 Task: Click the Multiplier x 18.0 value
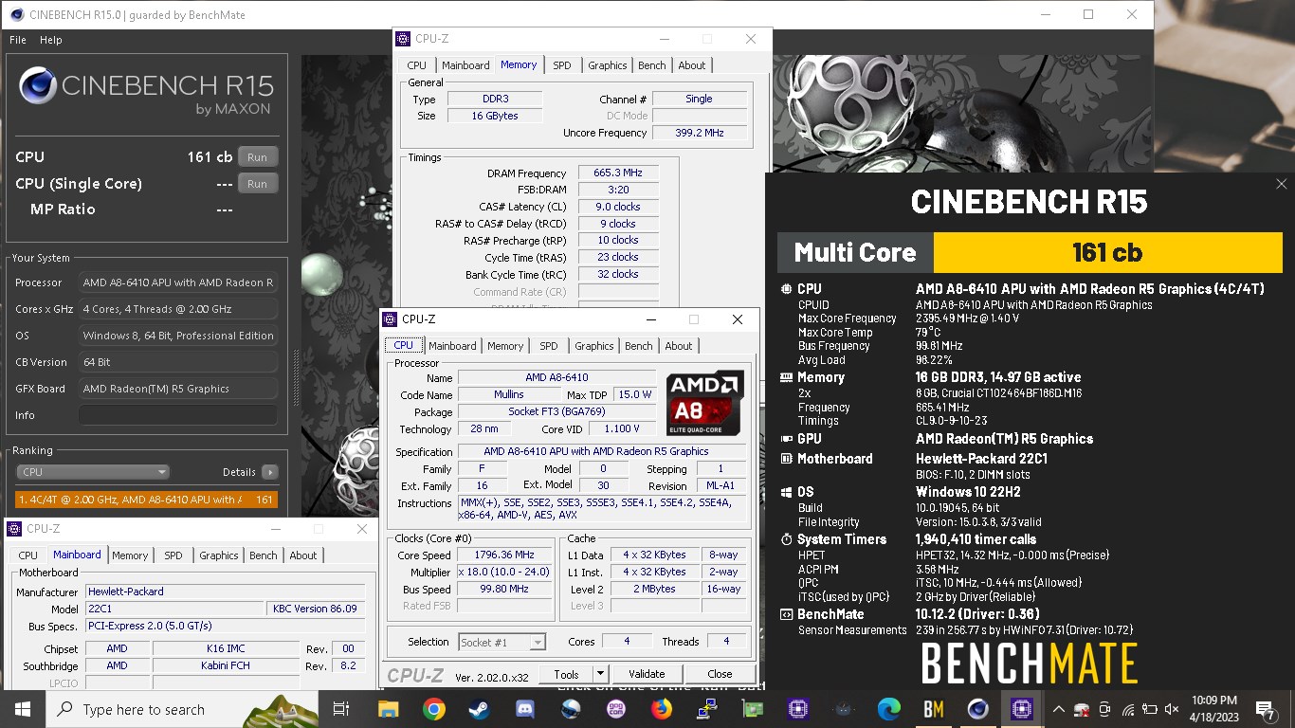(x=505, y=573)
